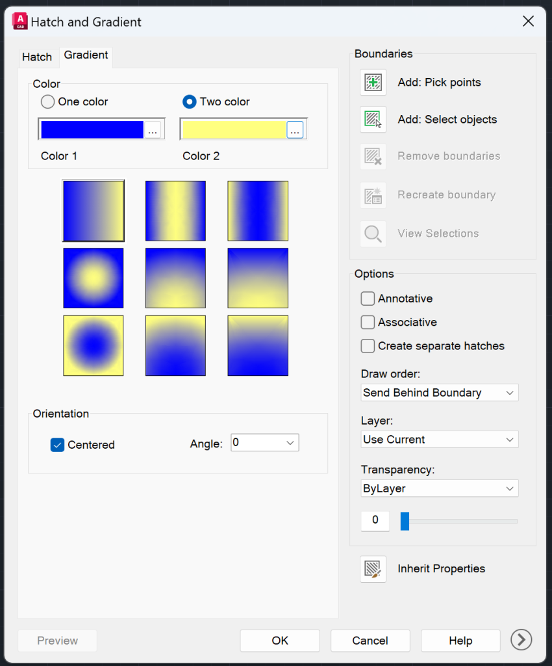Click the Add: Select objects icon
552x666 pixels.
373,119
